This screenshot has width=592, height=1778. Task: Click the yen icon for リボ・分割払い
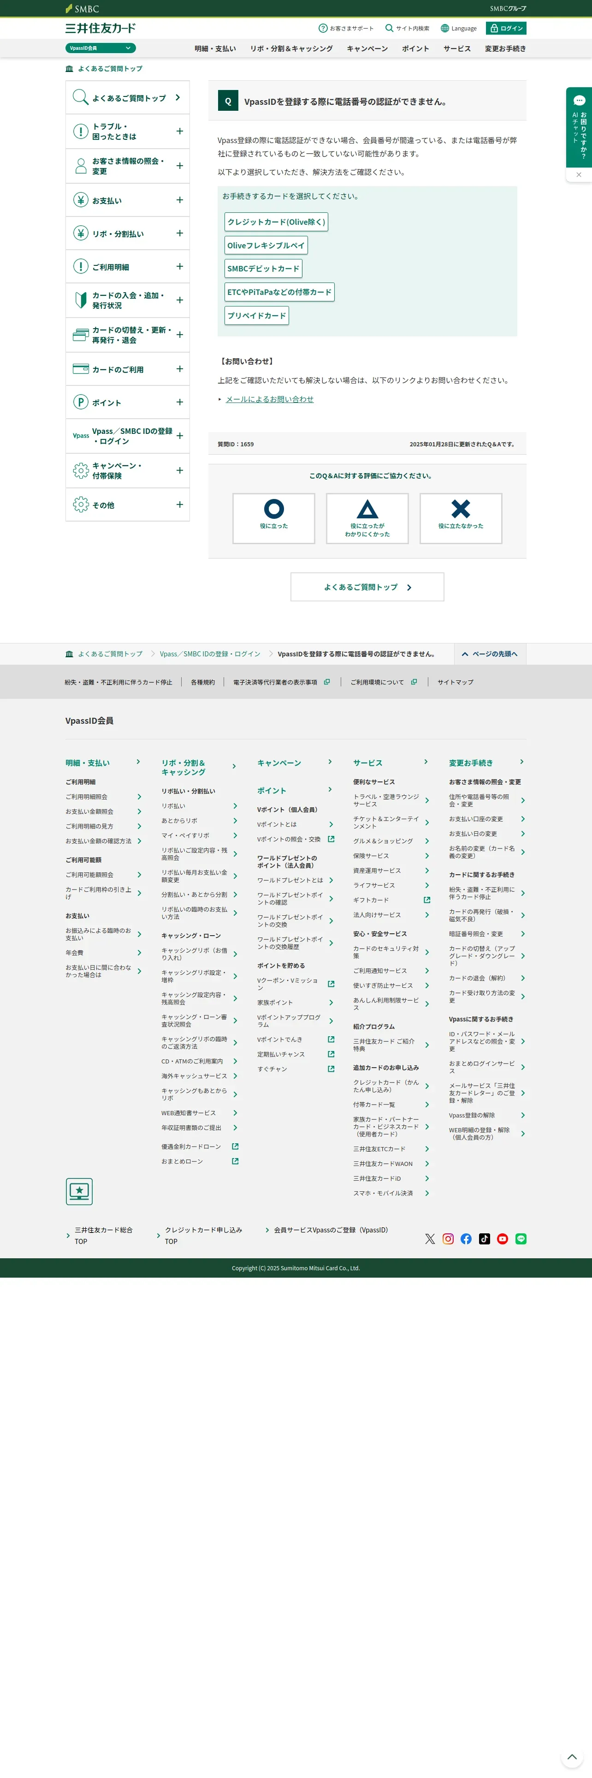pyautogui.click(x=81, y=233)
